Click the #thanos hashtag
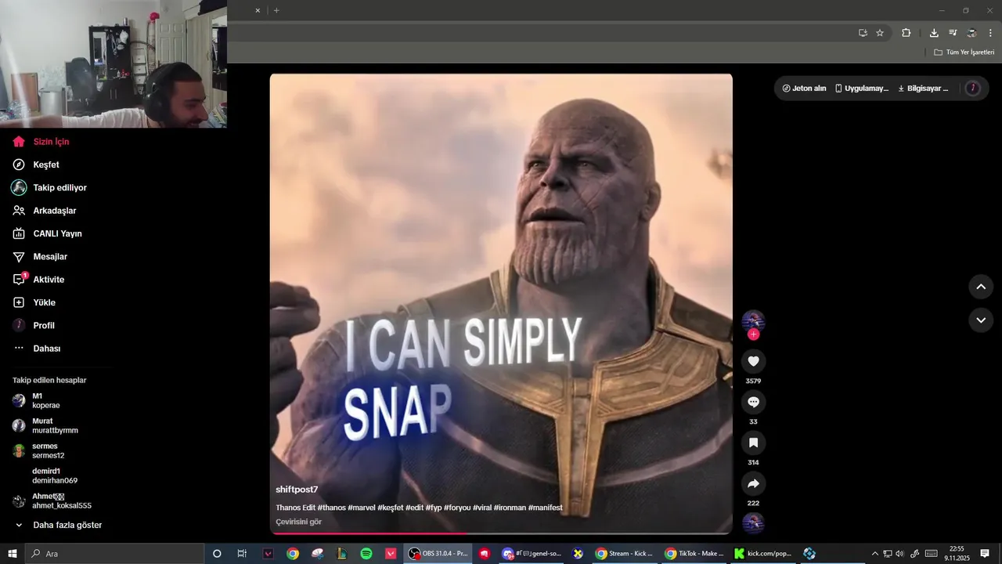Viewport: 1002px width, 564px height. (331, 508)
